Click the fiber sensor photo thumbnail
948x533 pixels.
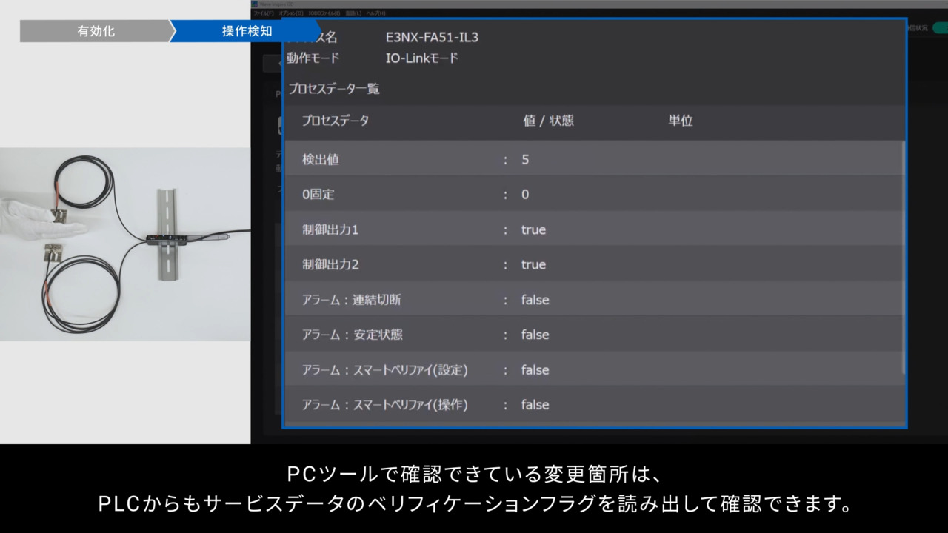(x=125, y=244)
